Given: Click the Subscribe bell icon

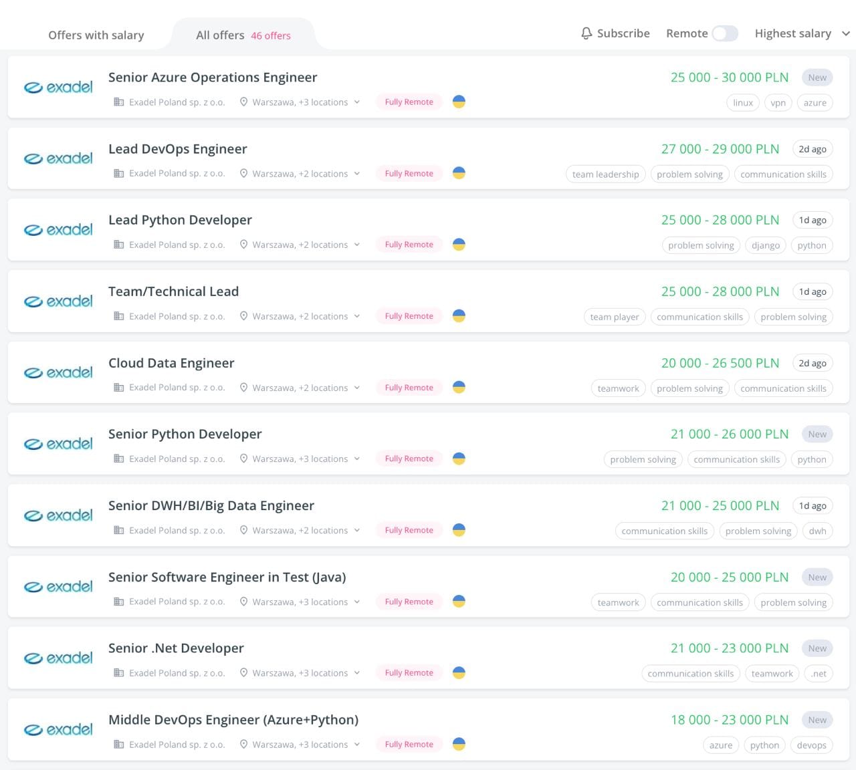Looking at the screenshot, I should click(586, 33).
